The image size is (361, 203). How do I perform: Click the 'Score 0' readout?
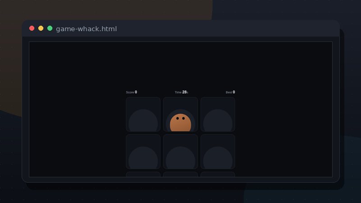[131, 92]
